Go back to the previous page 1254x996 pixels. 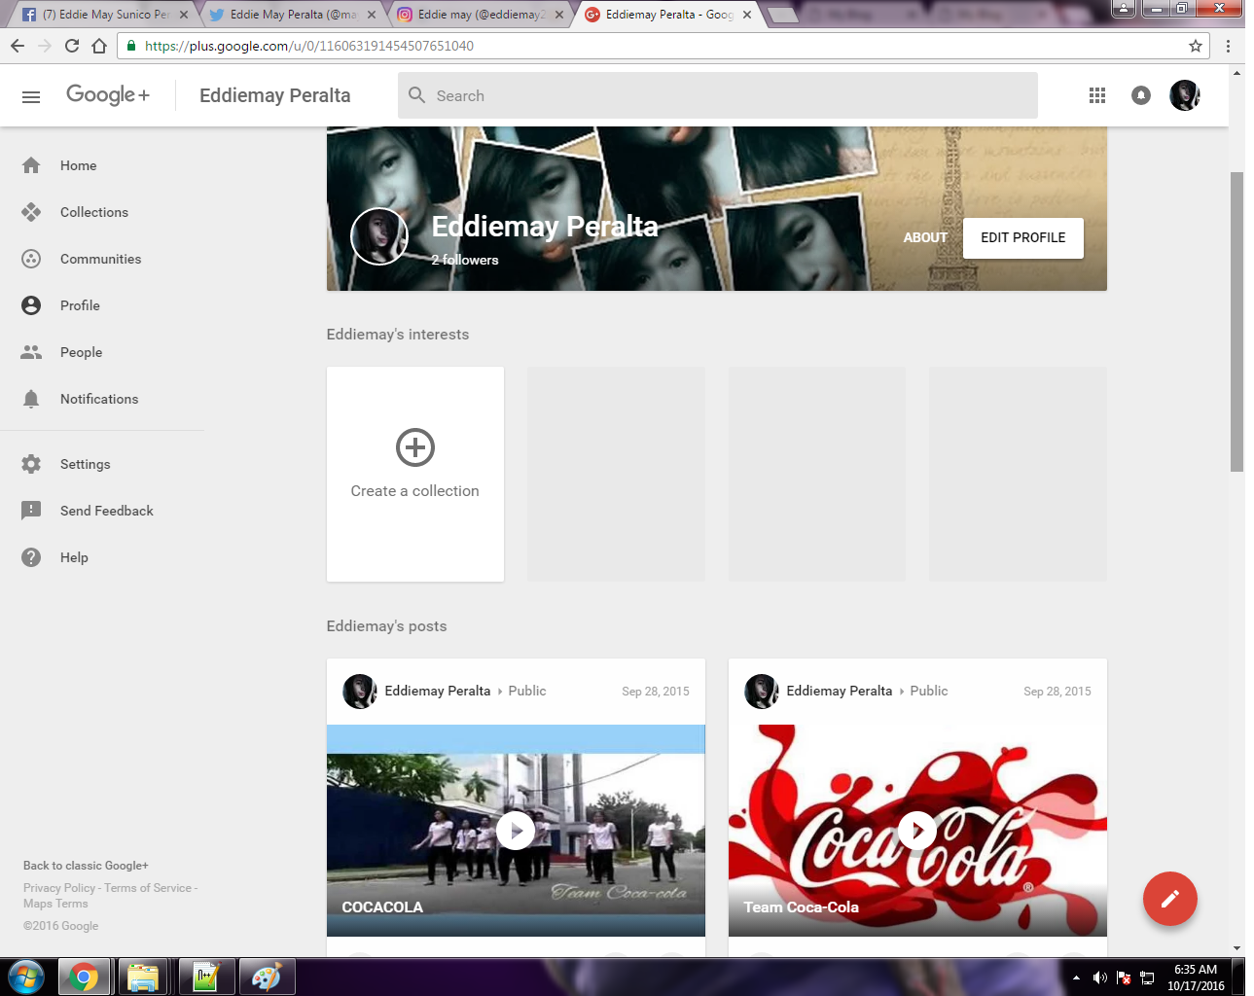[x=18, y=46]
